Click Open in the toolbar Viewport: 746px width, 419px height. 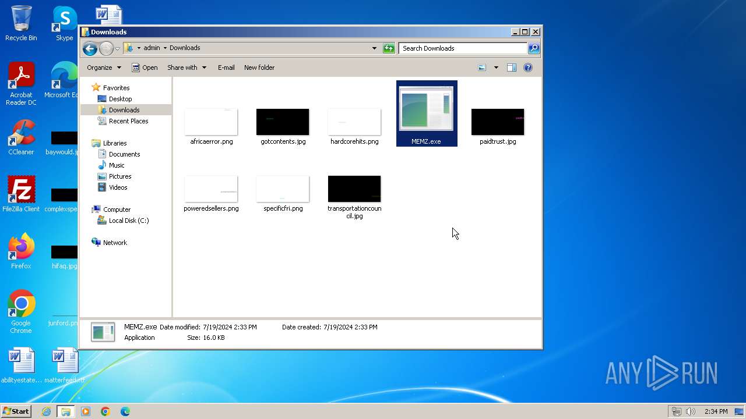coord(145,68)
